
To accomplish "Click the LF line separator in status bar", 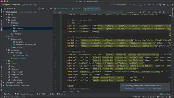I will click(x=139, y=97).
